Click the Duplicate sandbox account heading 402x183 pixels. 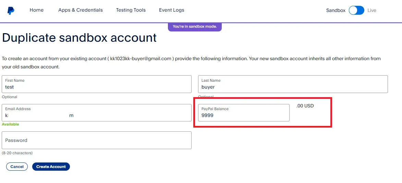80,38
